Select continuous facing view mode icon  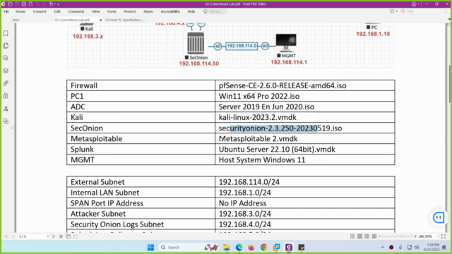[x=374, y=236]
